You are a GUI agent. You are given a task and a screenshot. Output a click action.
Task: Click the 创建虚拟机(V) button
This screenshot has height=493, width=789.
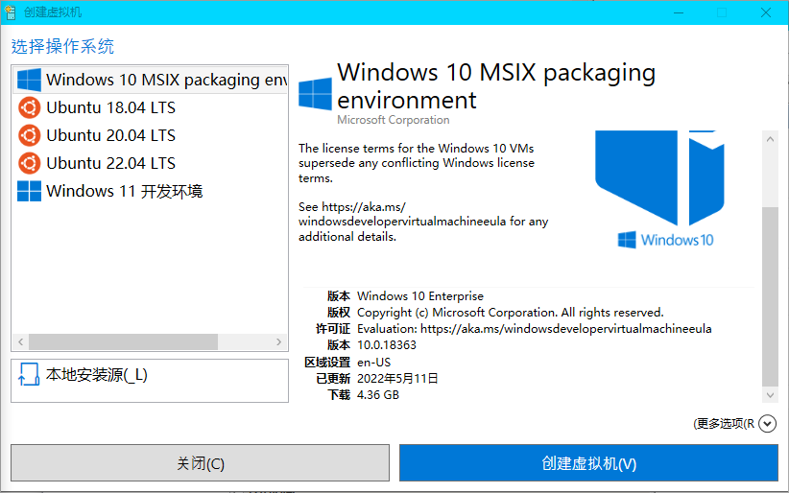(x=588, y=463)
